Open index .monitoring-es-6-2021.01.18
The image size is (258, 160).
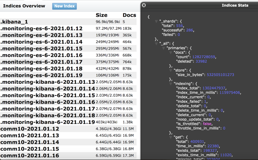41,68
